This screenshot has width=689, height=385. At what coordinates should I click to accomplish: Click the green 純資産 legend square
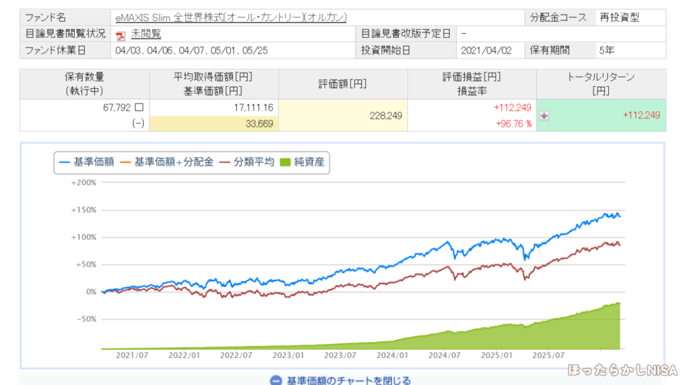[285, 162]
